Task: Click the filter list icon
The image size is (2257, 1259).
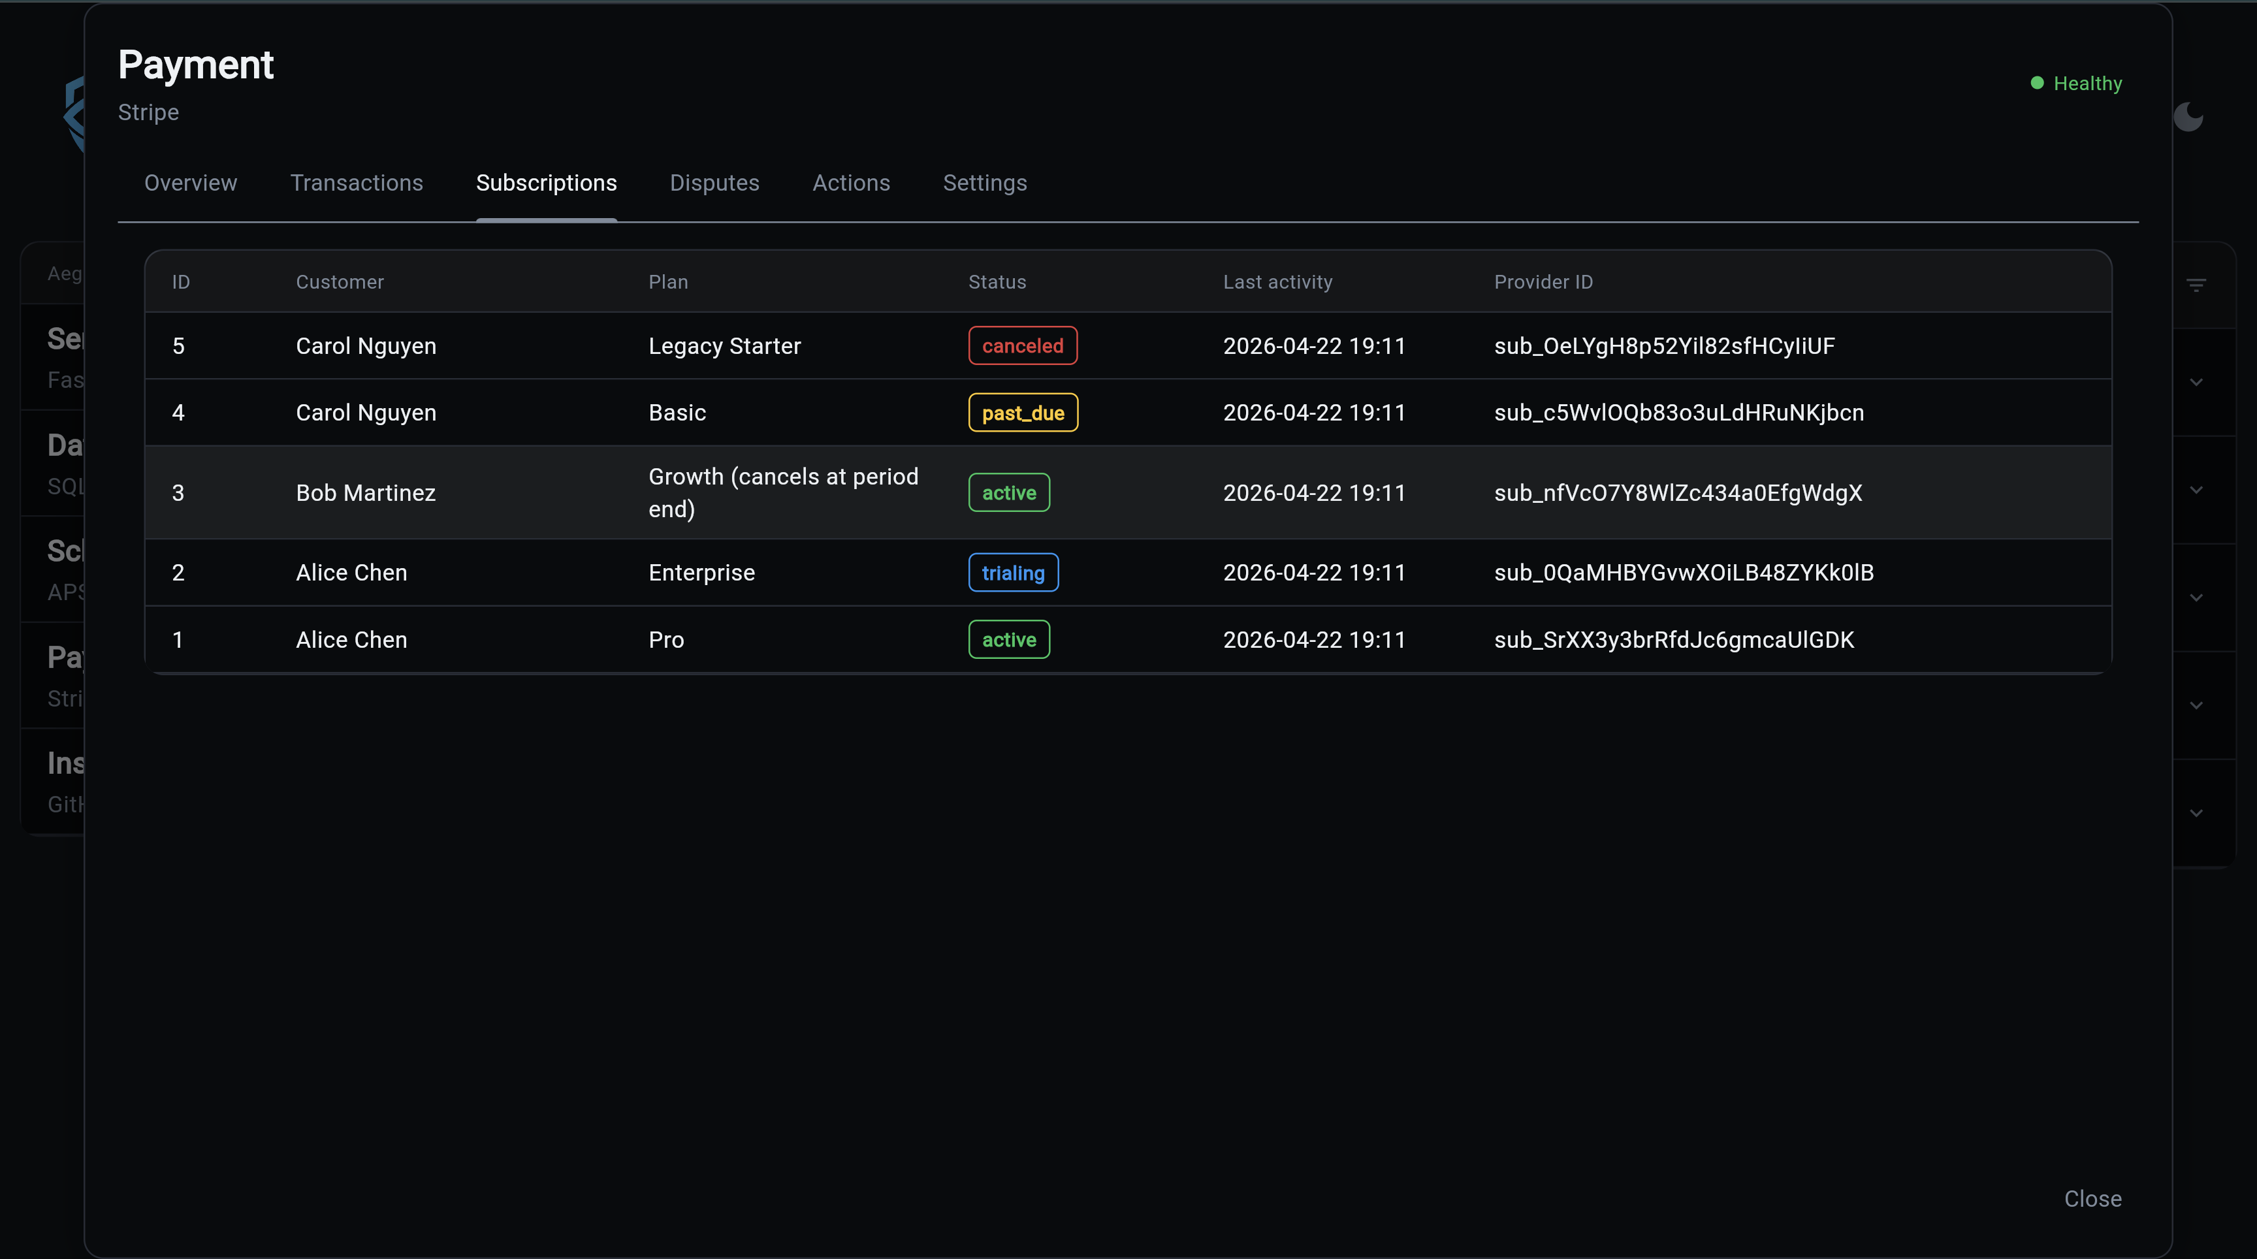Action: 2196,285
